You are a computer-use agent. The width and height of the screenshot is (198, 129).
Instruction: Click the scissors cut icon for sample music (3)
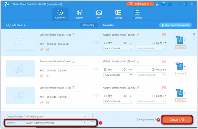pos(48,49)
